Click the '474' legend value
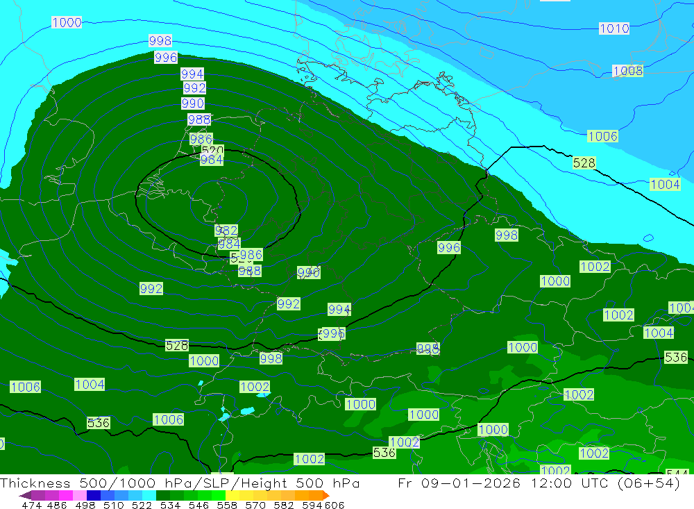 [31, 505]
